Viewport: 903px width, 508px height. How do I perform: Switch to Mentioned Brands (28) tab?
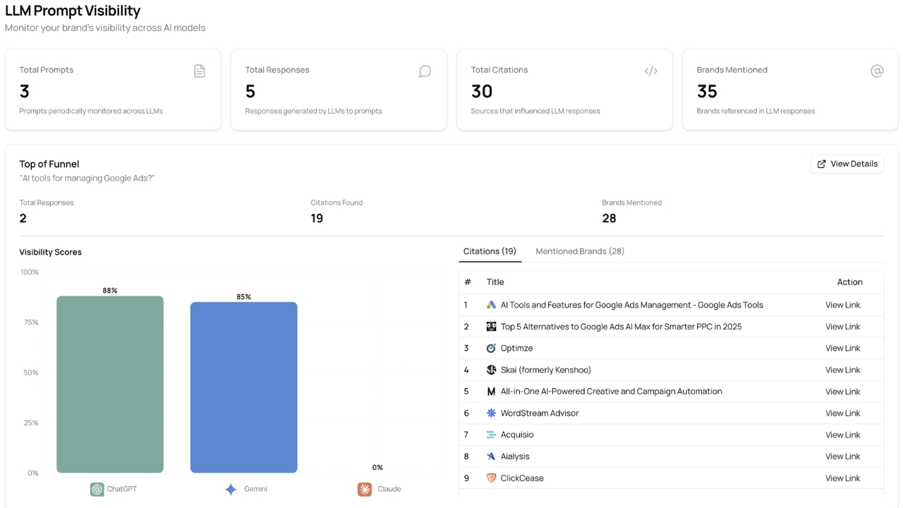[579, 251]
